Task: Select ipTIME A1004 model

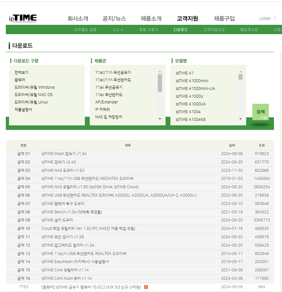Action: [188, 112]
